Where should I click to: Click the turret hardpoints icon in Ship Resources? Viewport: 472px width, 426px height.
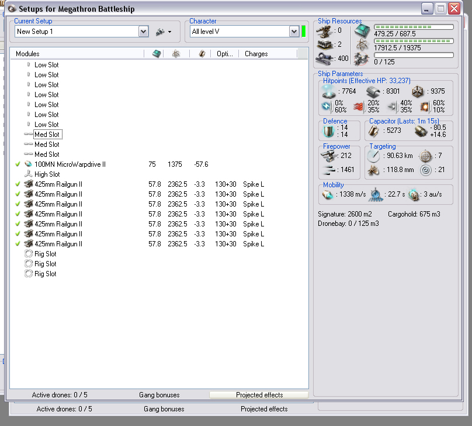(323, 30)
